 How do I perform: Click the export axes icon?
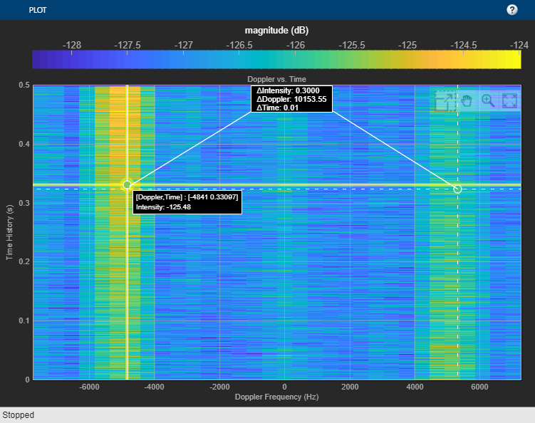[x=445, y=100]
